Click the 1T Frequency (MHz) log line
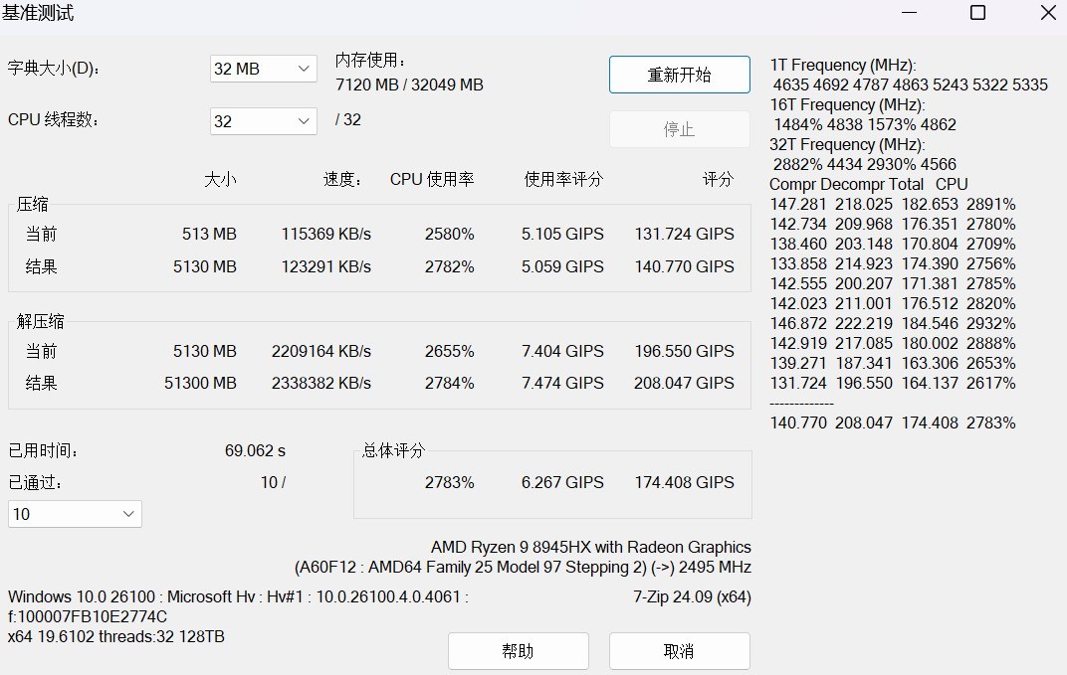Viewport: 1067px width, 675px height. [x=842, y=65]
